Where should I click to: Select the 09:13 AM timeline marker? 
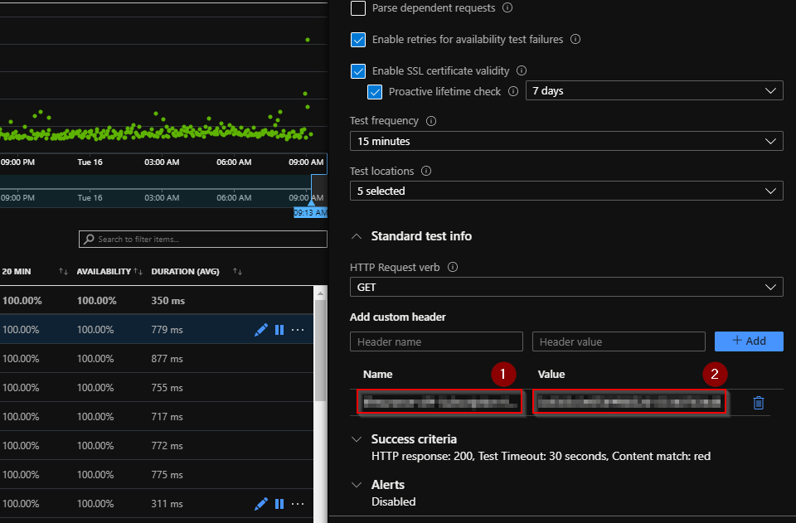point(310,212)
